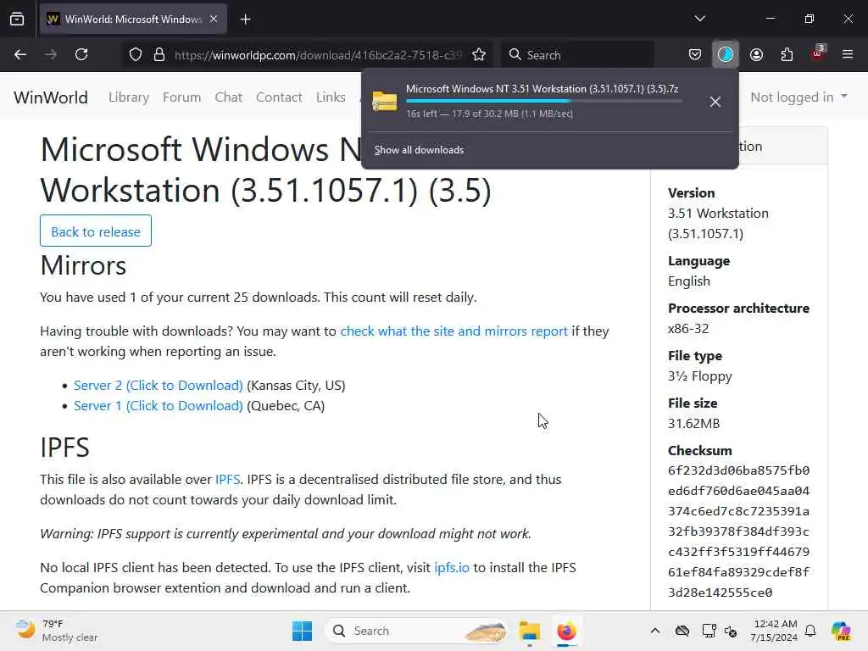Toggle the downloads progress toolbar button
The width and height of the screenshot is (868, 651).
(x=726, y=55)
